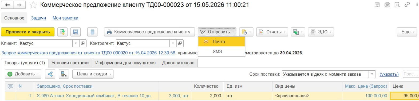This screenshot has height=101, width=419.
Task: Copy link to document with chain icon
Action: [407, 5]
